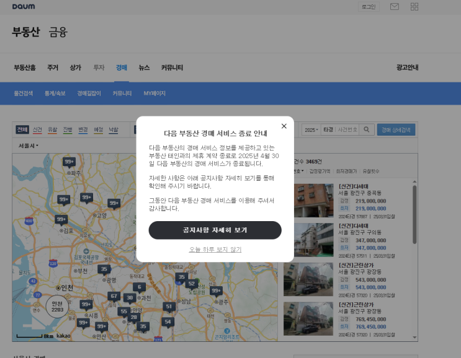Open the services grid icon
The image size is (461, 358).
pos(414,6)
